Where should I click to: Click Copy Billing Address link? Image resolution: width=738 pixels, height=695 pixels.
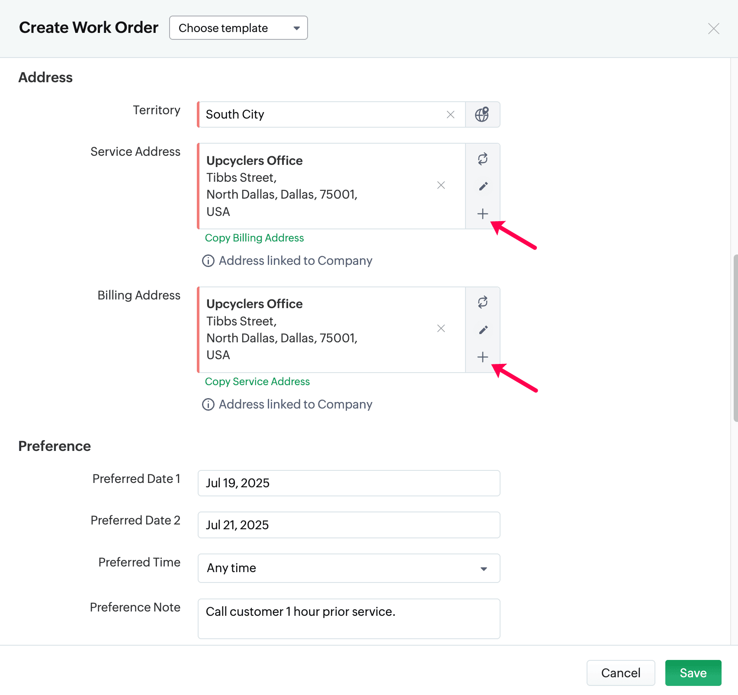(x=254, y=238)
